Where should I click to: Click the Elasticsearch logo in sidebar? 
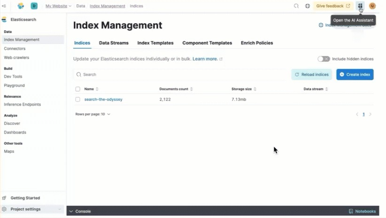coord(4,19)
